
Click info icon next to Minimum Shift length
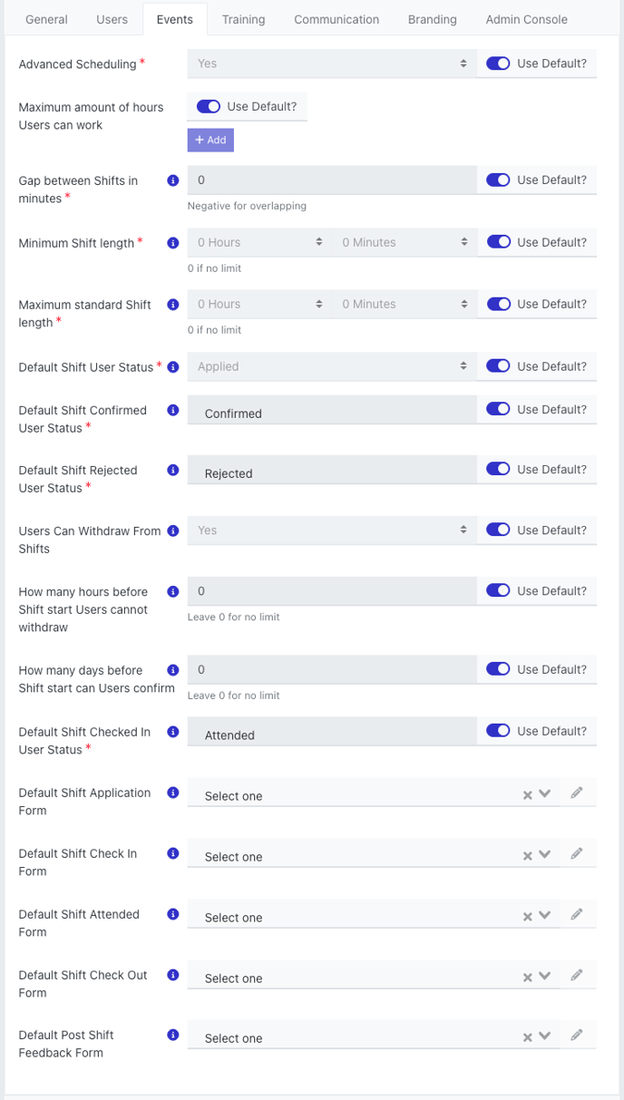pos(173,243)
